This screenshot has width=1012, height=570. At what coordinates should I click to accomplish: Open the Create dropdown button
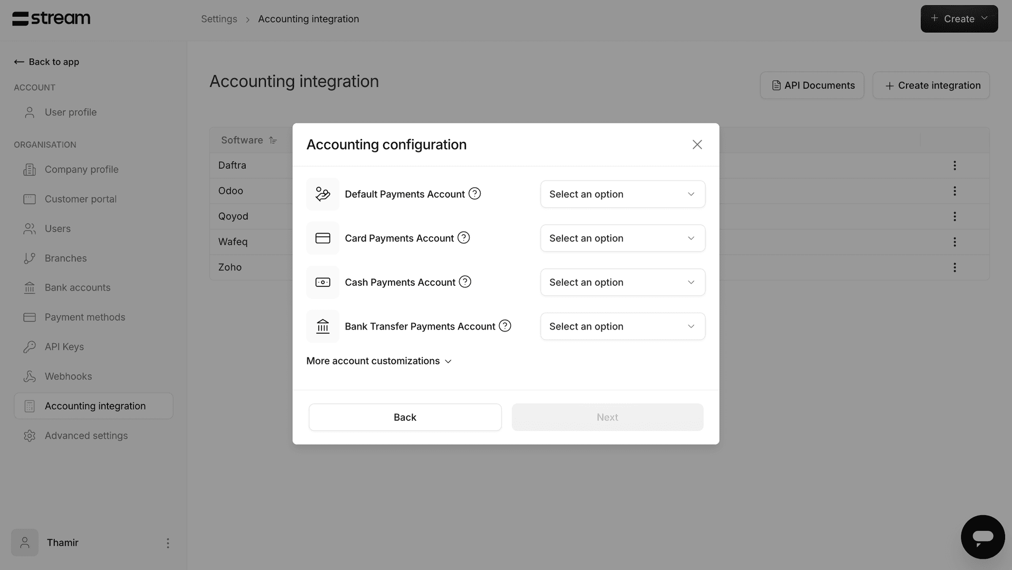[959, 19]
